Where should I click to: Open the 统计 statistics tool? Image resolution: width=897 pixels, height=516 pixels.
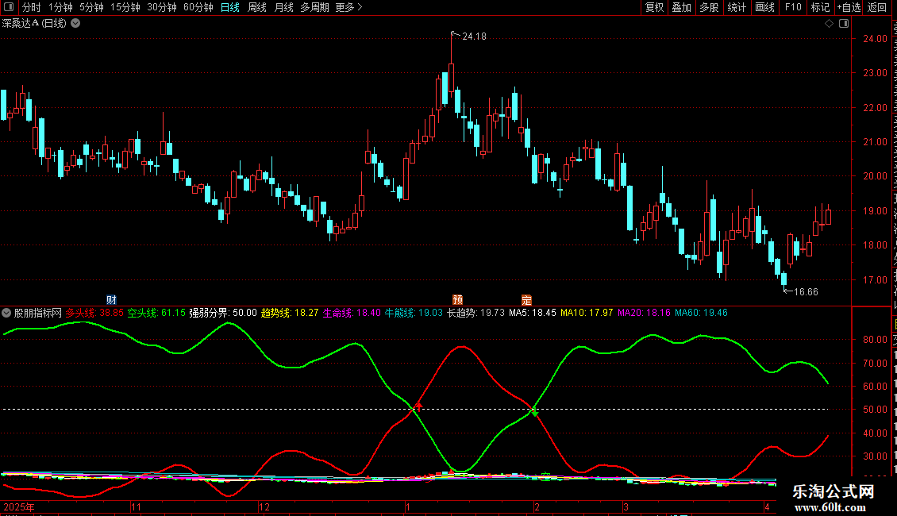[x=736, y=7]
